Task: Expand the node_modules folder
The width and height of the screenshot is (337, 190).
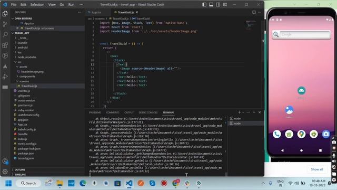Action: [27, 57]
